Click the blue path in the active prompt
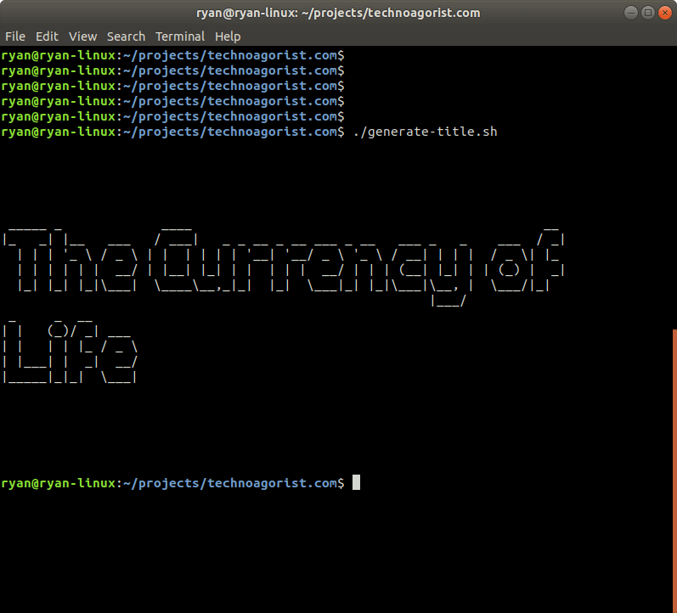The width and height of the screenshot is (677, 613). pos(229,483)
